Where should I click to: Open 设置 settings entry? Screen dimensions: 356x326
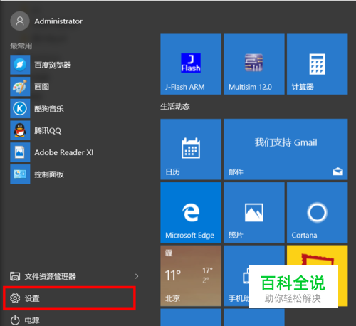[69, 298]
